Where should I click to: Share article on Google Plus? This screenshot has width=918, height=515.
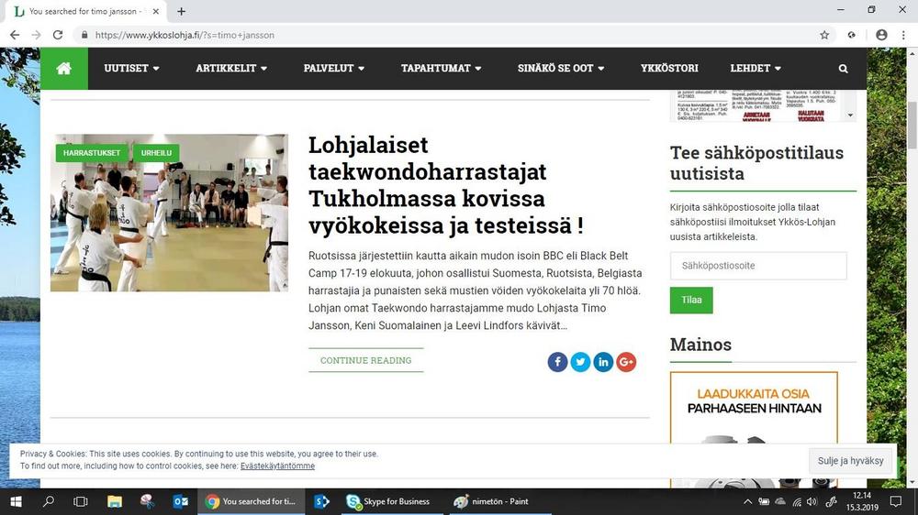tap(626, 362)
